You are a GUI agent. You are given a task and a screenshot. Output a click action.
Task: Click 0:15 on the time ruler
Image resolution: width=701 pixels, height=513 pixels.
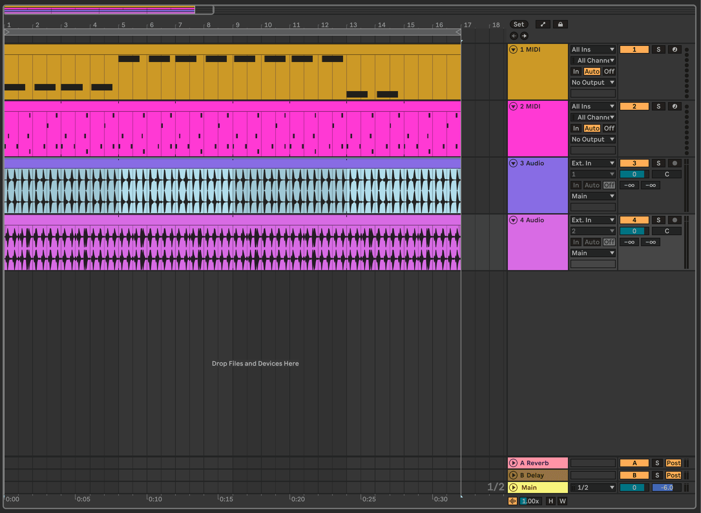(226, 499)
